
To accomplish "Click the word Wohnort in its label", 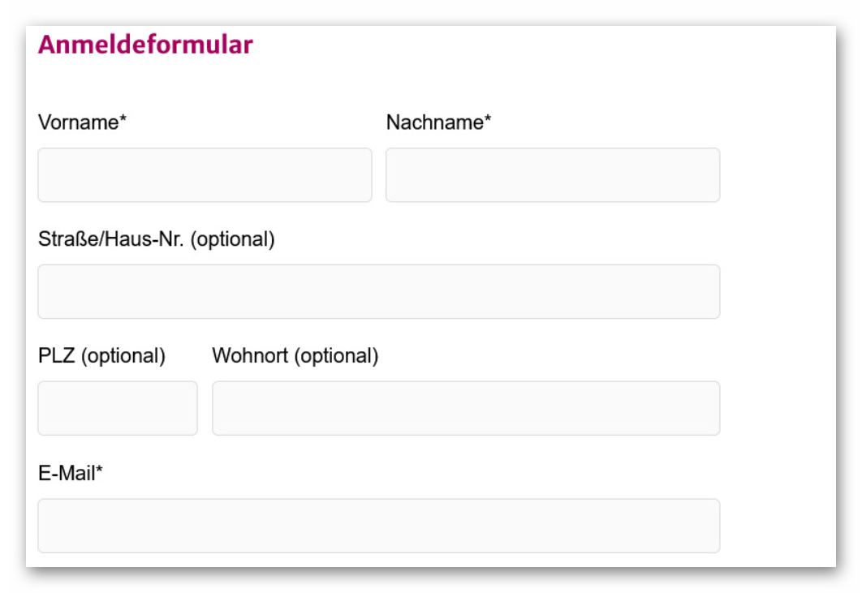I will pyautogui.click(x=249, y=356).
